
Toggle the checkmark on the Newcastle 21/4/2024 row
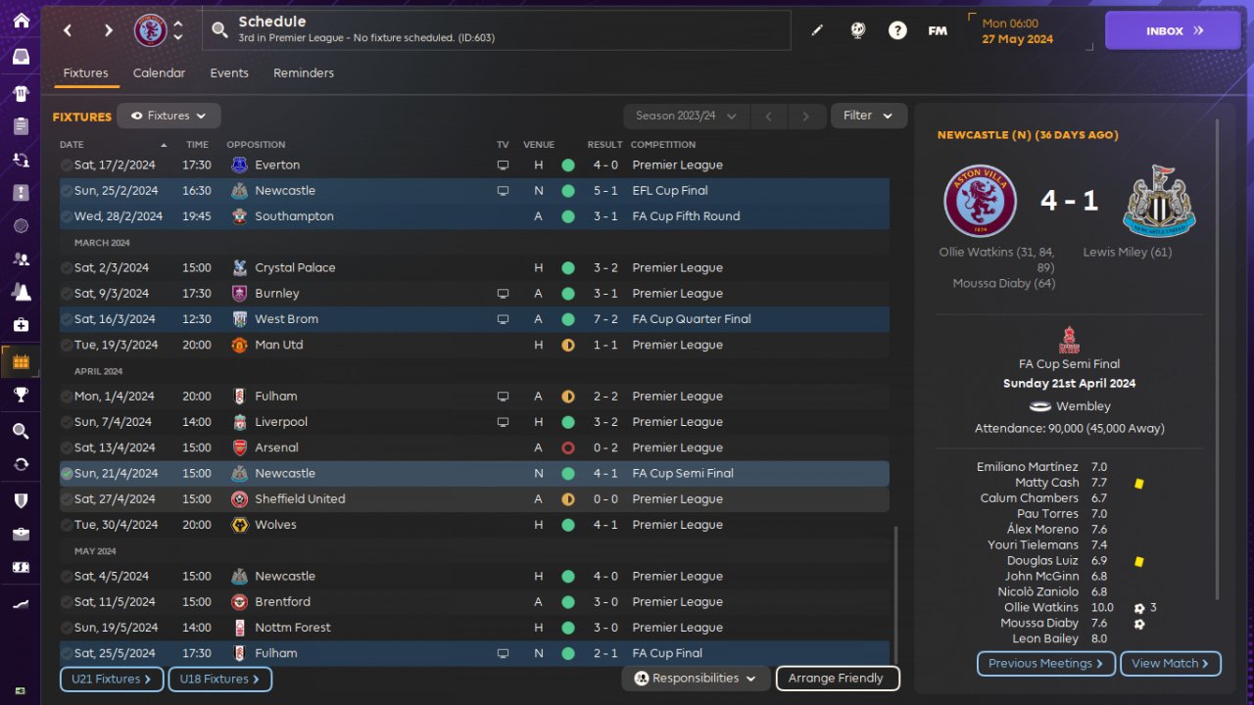67,474
